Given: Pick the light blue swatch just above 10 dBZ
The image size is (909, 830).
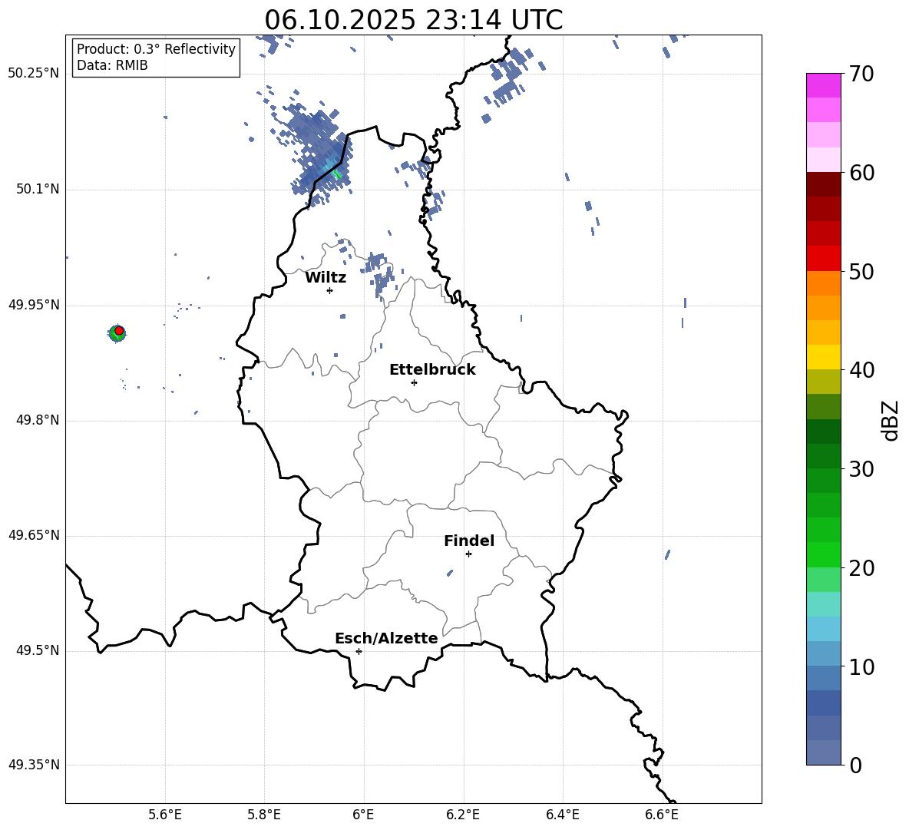Looking at the screenshot, I should [823, 653].
